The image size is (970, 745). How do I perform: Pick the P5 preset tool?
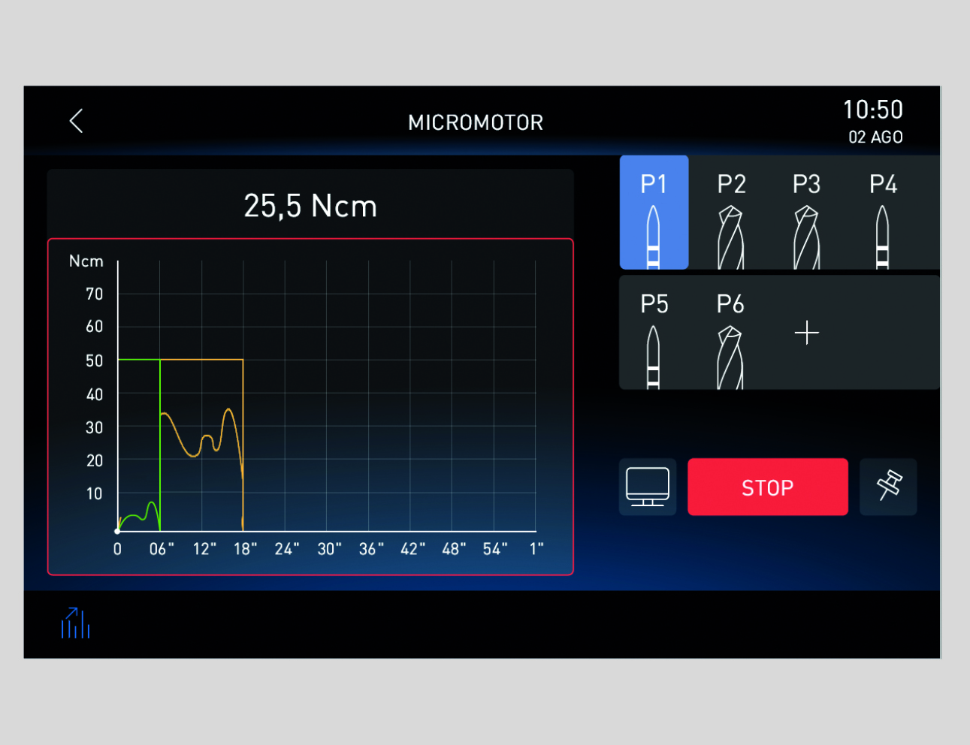coord(654,333)
